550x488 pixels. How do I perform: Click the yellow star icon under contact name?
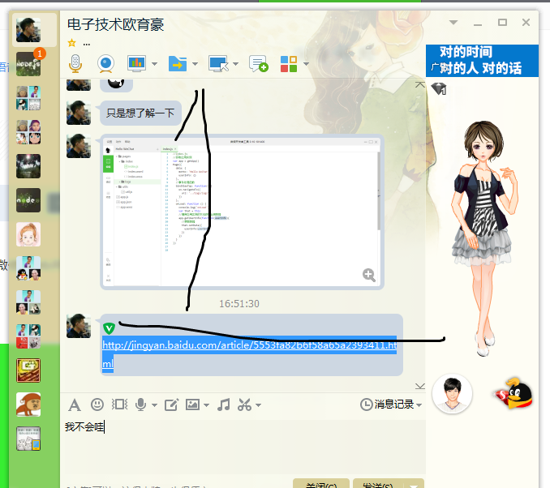[x=72, y=43]
